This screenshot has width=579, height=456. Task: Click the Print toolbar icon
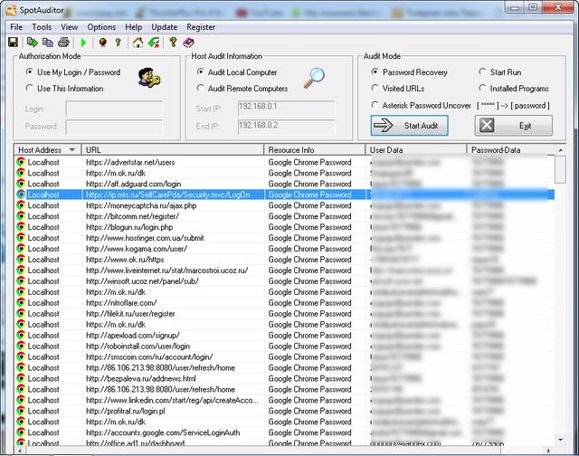point(63,43)
